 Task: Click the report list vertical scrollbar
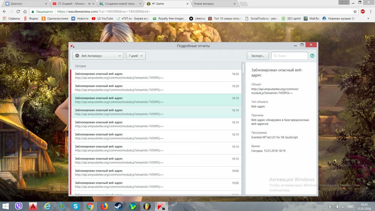coord(243,68)
